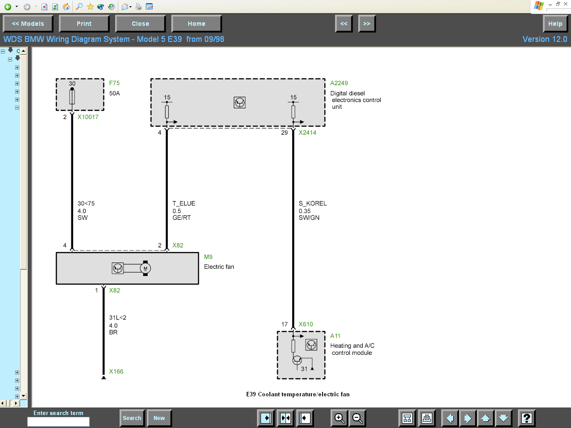The image size is (571, 428).
Task: Click the Mail envelope icon
Action: tap(125, 7)
